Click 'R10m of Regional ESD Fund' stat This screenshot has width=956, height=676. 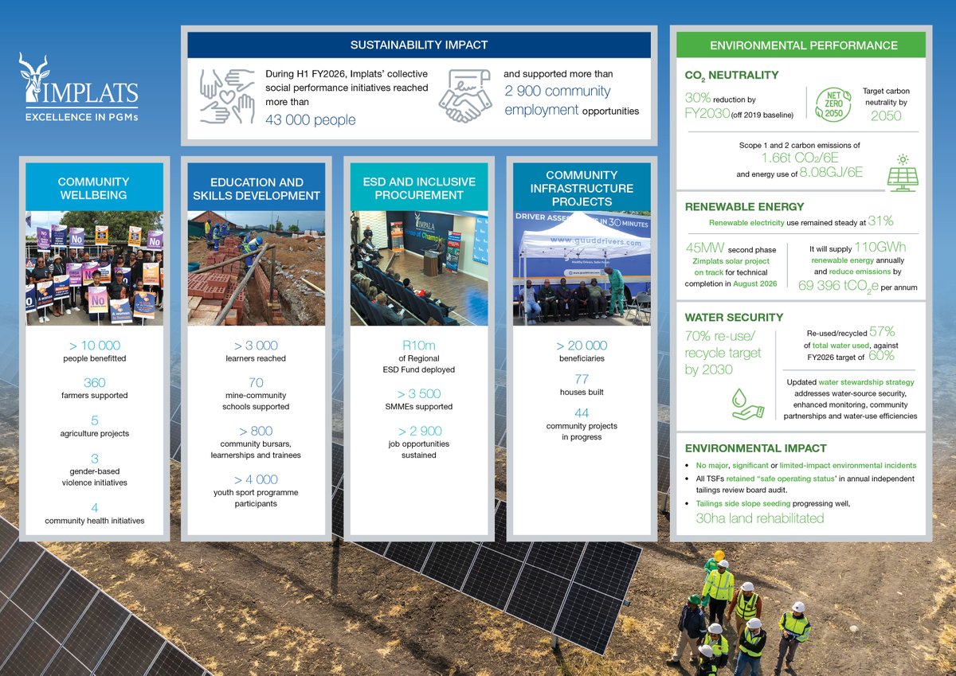click(x=419, y=357)
